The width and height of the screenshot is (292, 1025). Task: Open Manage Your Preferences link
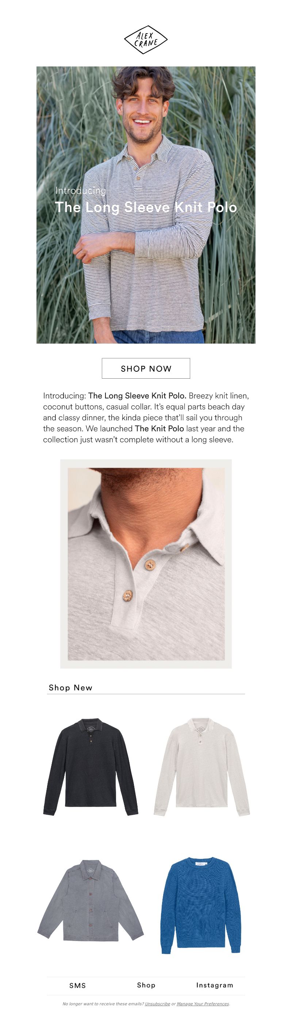coord(203,1004)
